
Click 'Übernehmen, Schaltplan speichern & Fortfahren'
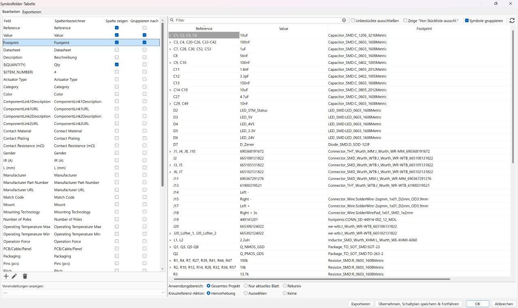(x=418, y=304)
